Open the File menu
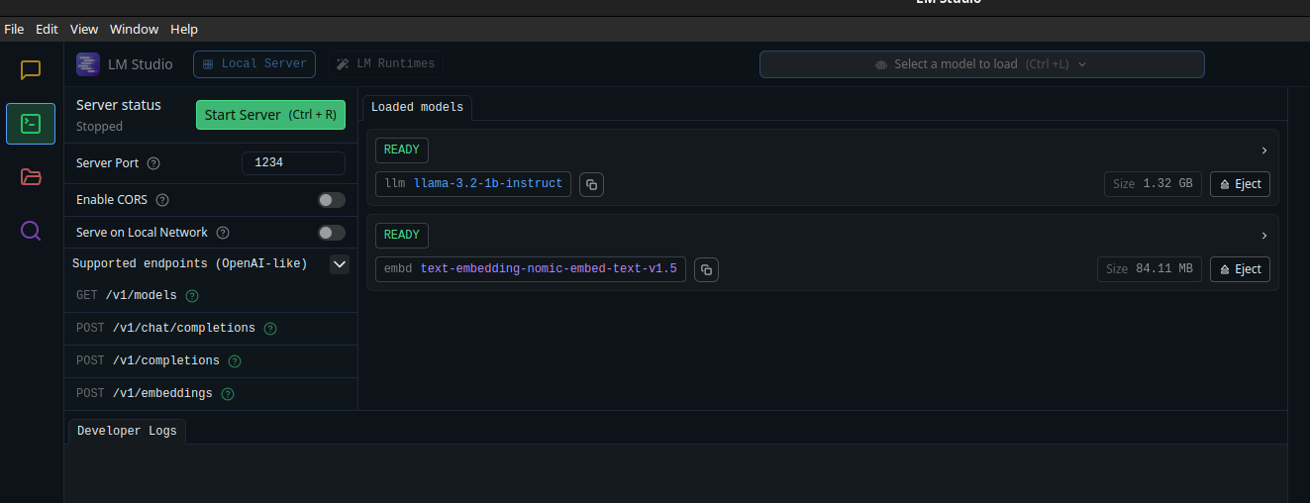 [x=14, y=29]
